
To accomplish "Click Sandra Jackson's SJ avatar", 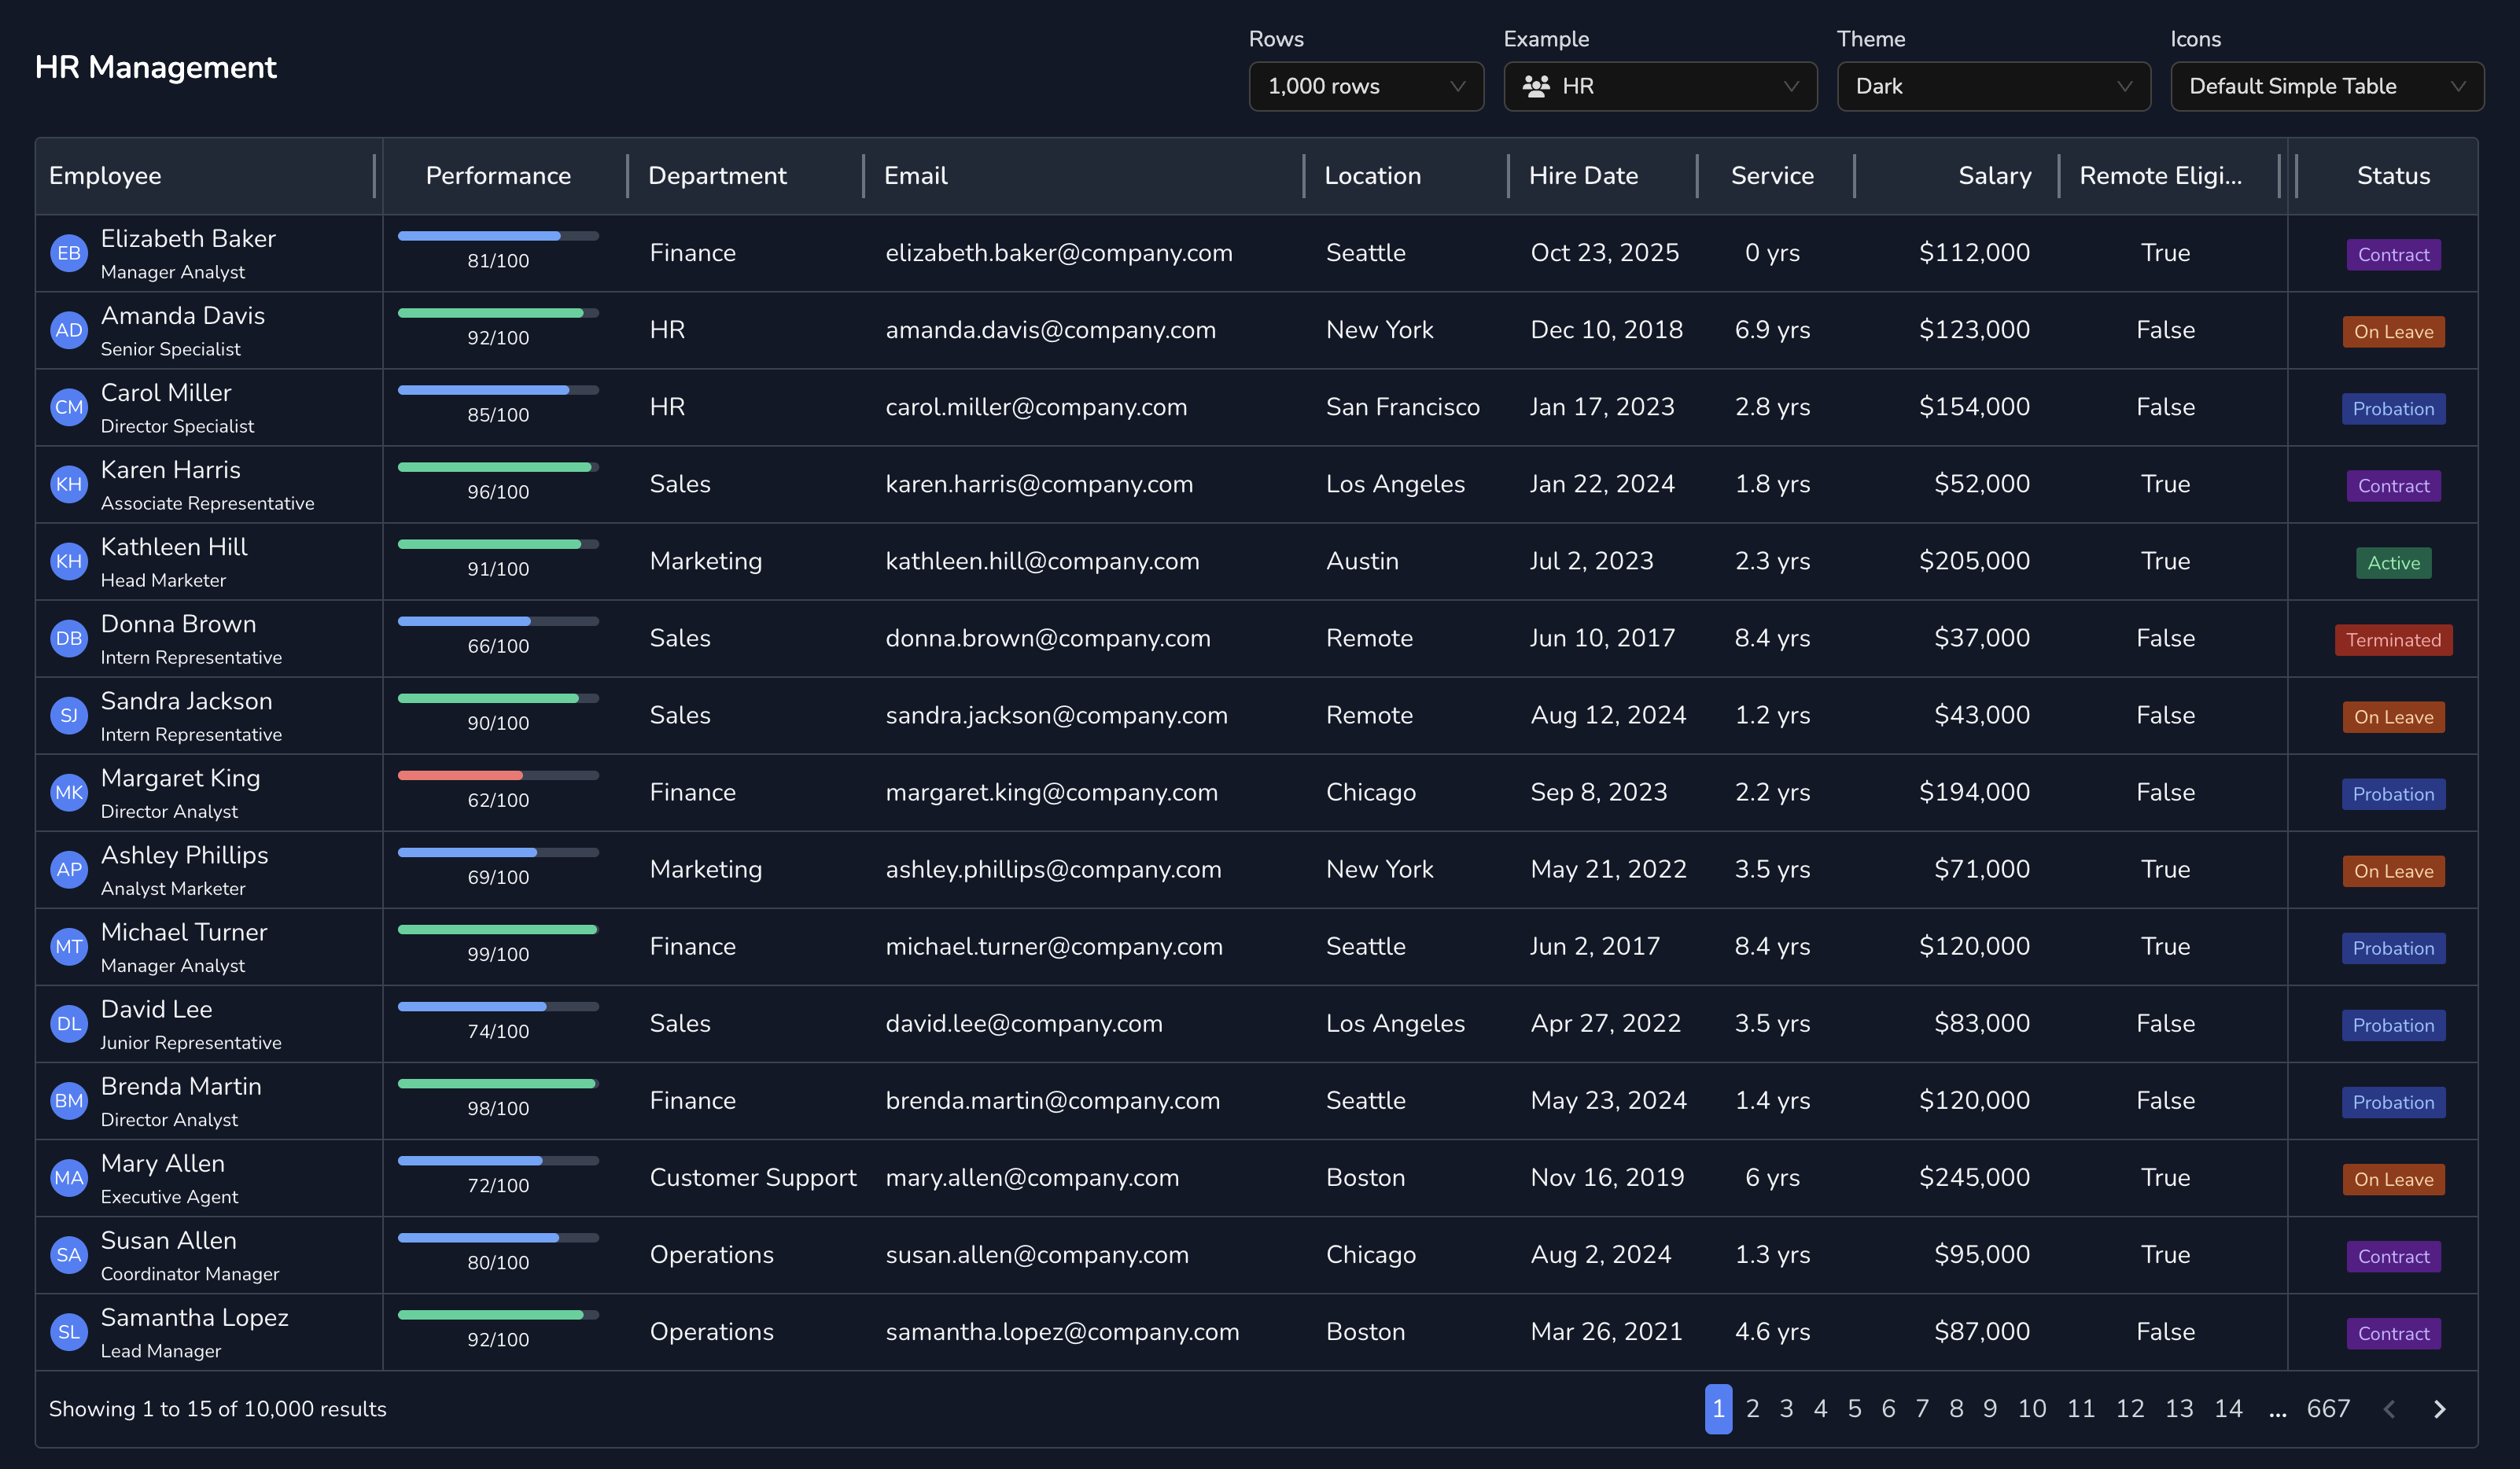I will (x=69, y=715).
